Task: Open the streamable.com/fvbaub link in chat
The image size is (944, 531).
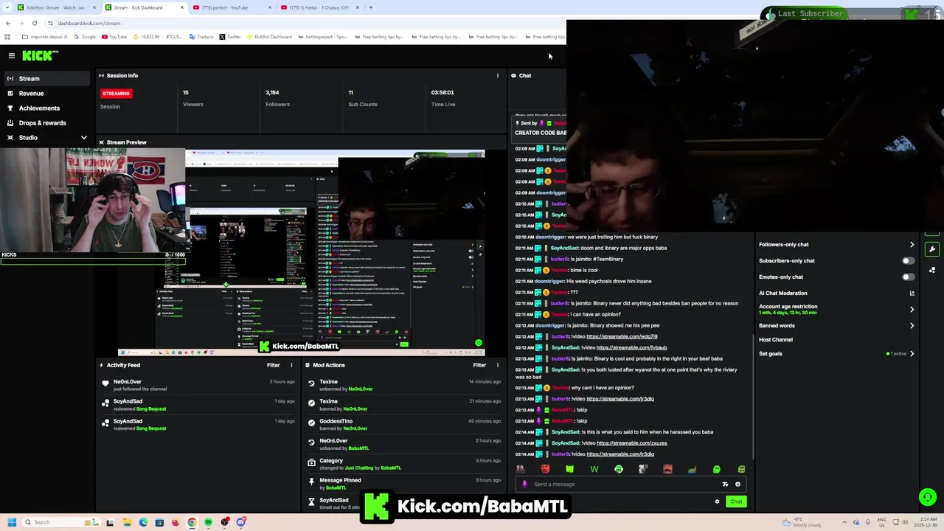Action: pyautogui.click(x=631, y=347)
